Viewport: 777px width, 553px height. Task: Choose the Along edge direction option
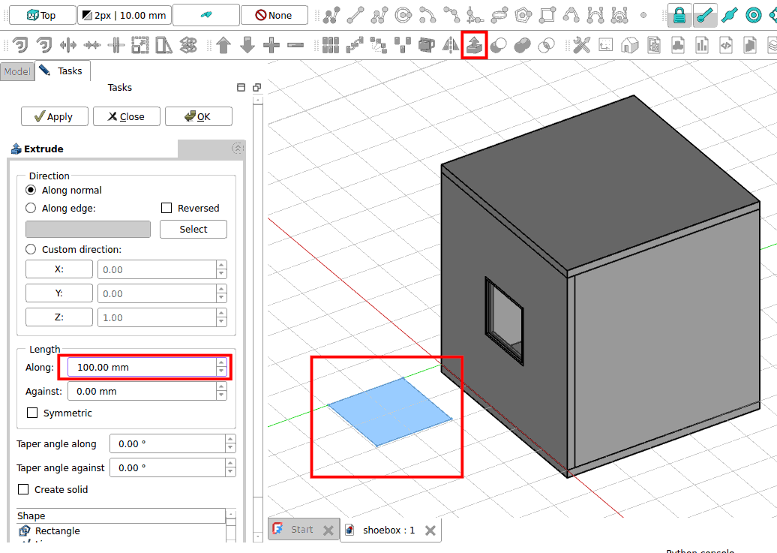pos(31,209)
